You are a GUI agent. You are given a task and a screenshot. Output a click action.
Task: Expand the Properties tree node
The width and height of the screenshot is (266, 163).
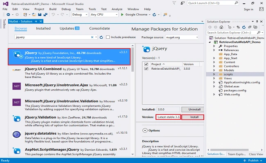(x=214, y=46)
